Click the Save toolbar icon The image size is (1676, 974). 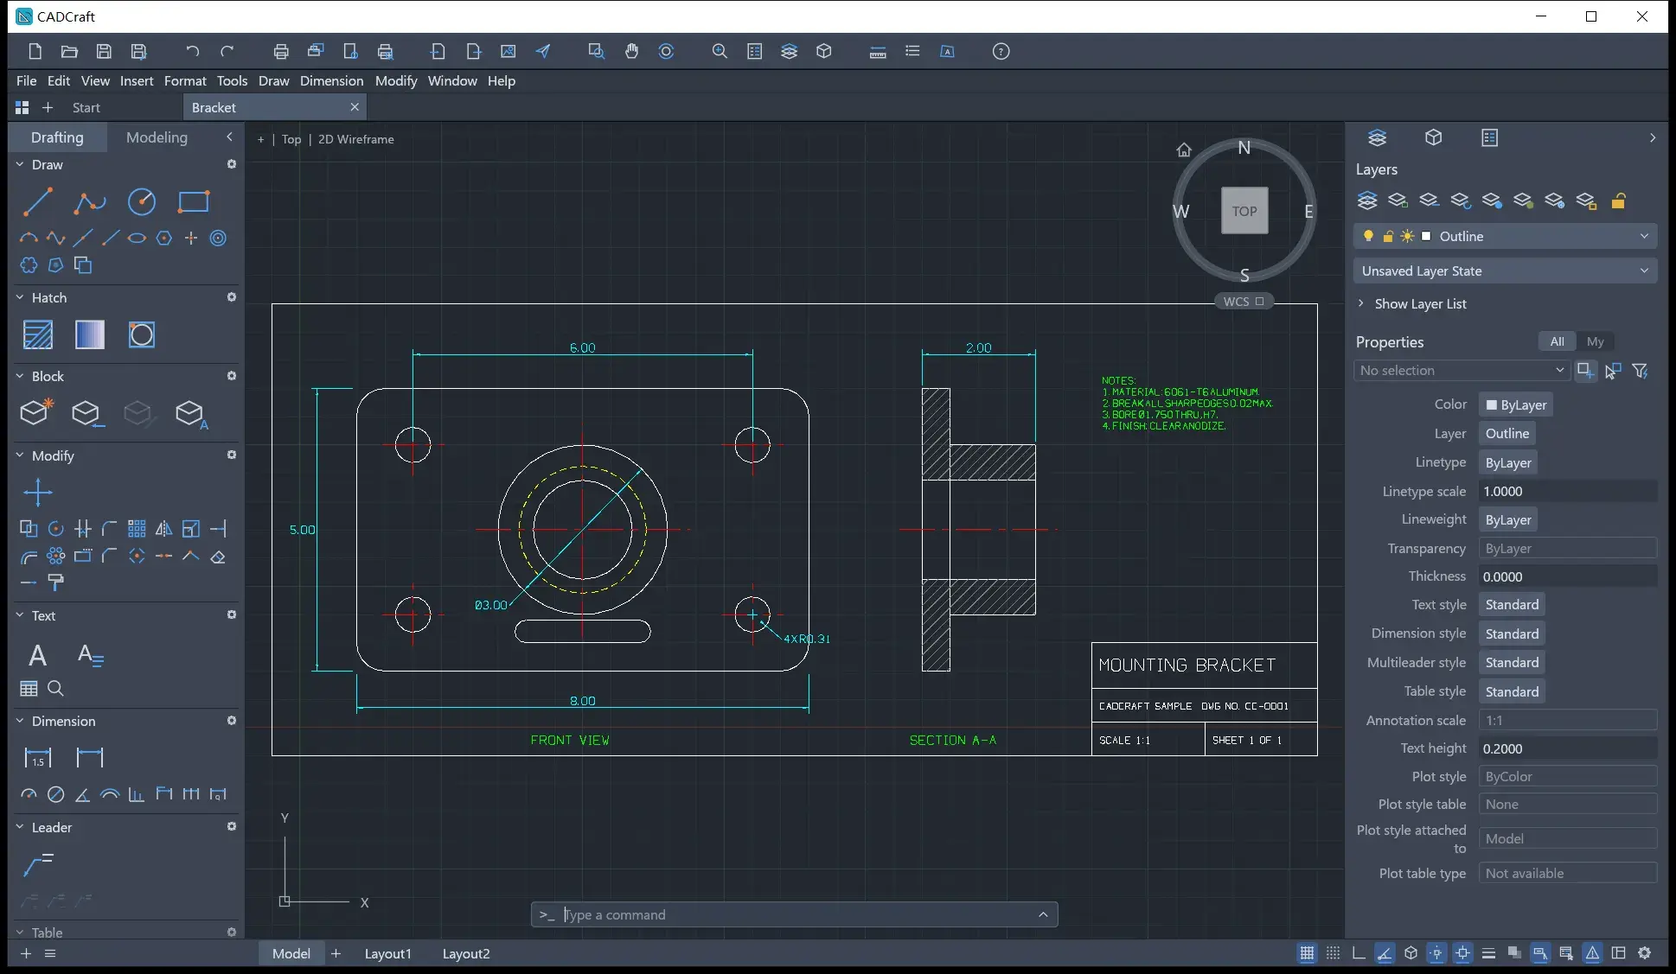104,52
